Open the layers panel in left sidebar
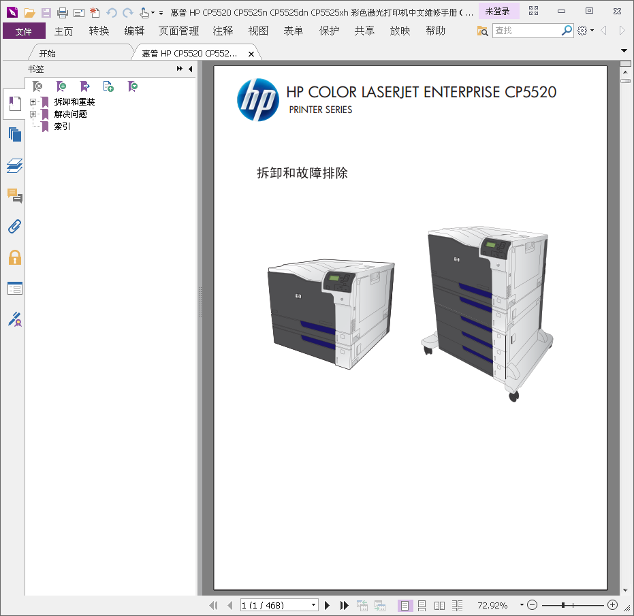Viewport: 634px width, 616px height. pyautogui.click(x=15, y=165)
